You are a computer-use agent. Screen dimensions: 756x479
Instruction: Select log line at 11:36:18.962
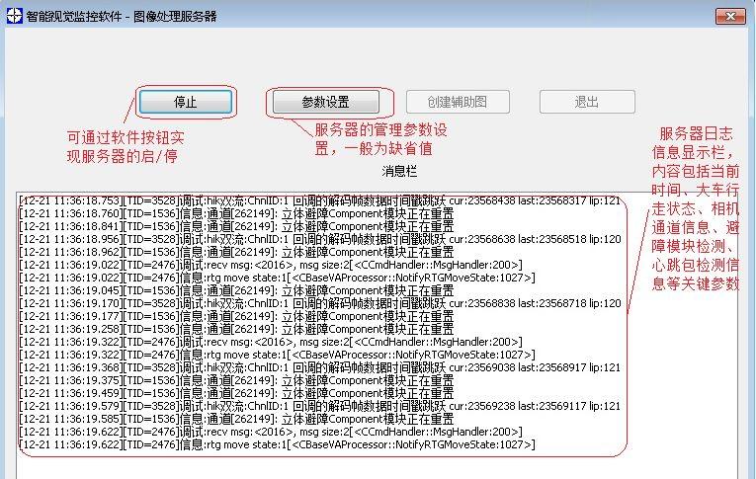tap(236, 252)
